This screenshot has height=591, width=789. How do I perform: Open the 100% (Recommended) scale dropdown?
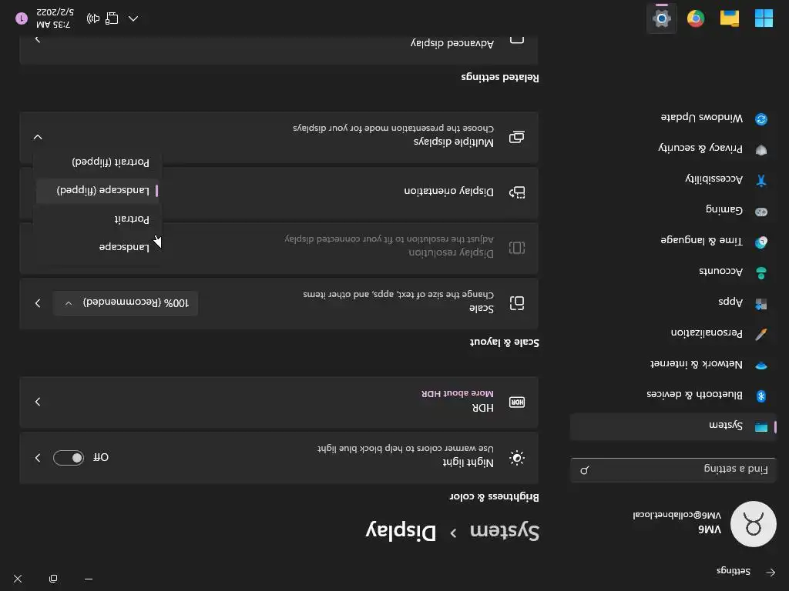(x=126, y=303)
